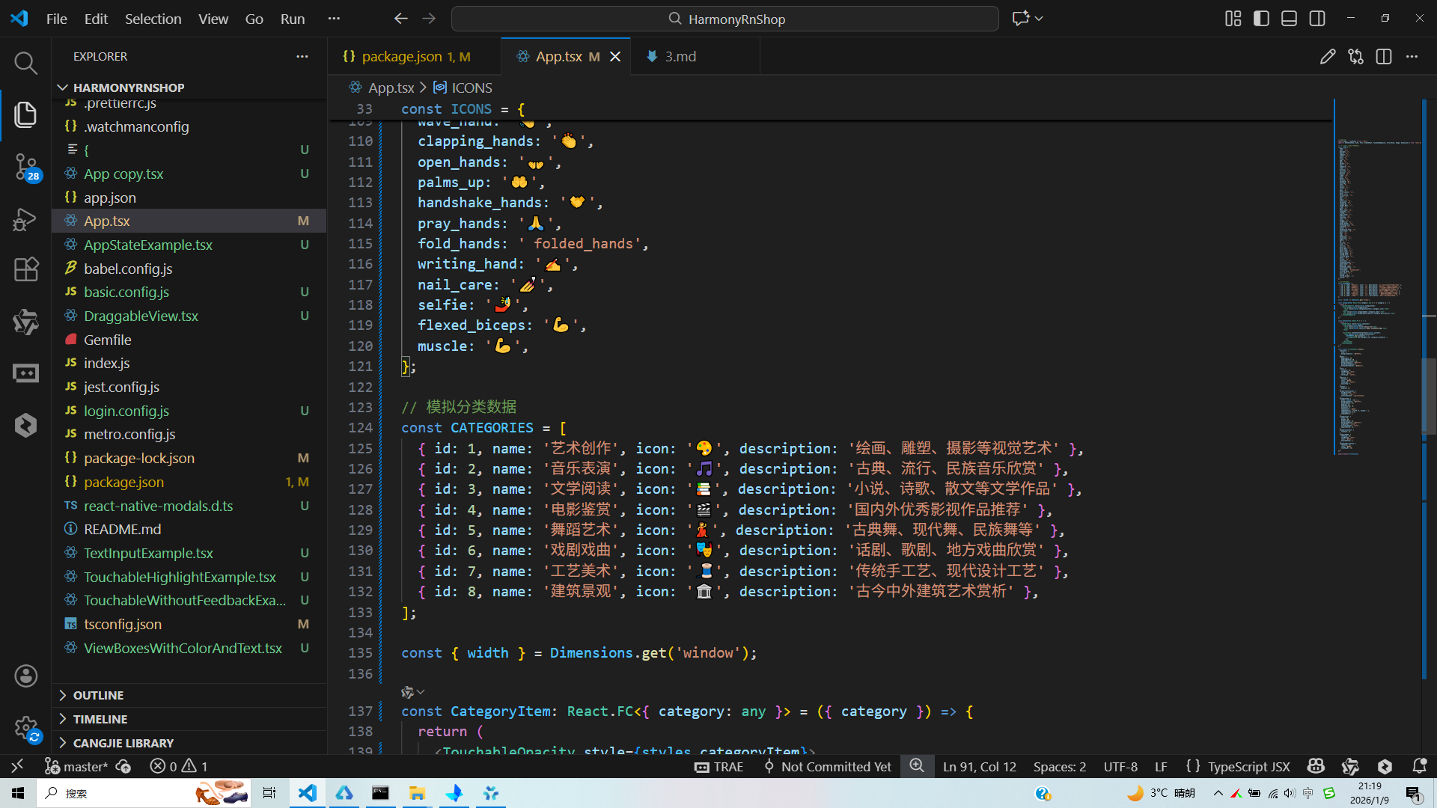
Task: Click TypeScript JSX language mode button
Action: 1248,766
